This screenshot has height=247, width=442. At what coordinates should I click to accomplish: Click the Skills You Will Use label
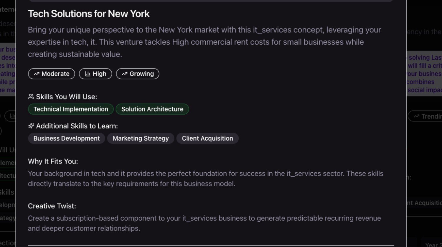coord(67,96)
